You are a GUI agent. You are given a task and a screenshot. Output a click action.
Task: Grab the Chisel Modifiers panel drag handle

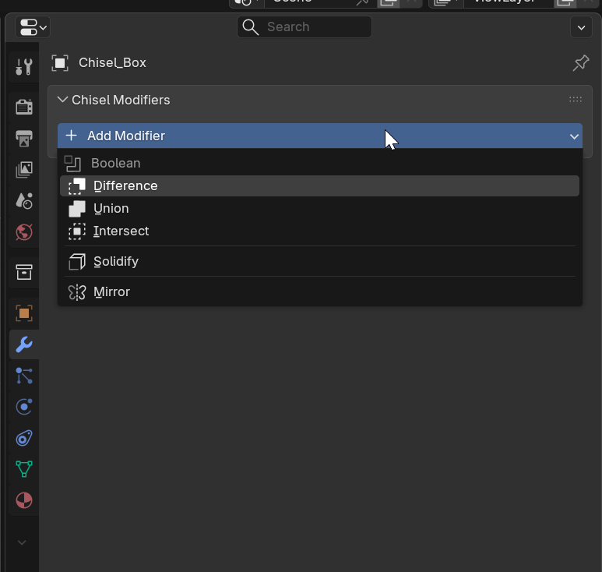[x=575, y=100]
